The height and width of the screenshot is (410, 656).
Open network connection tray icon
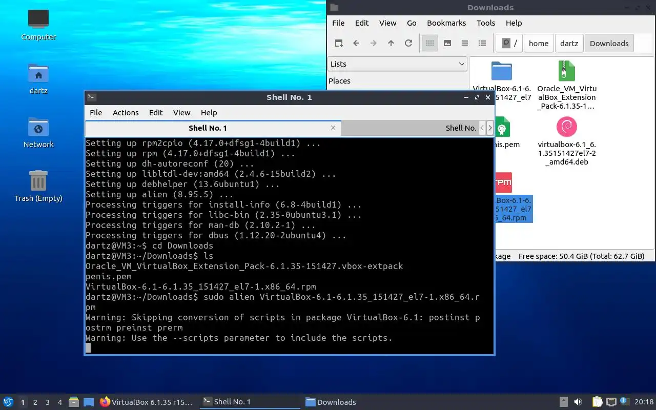click(611, 402)
